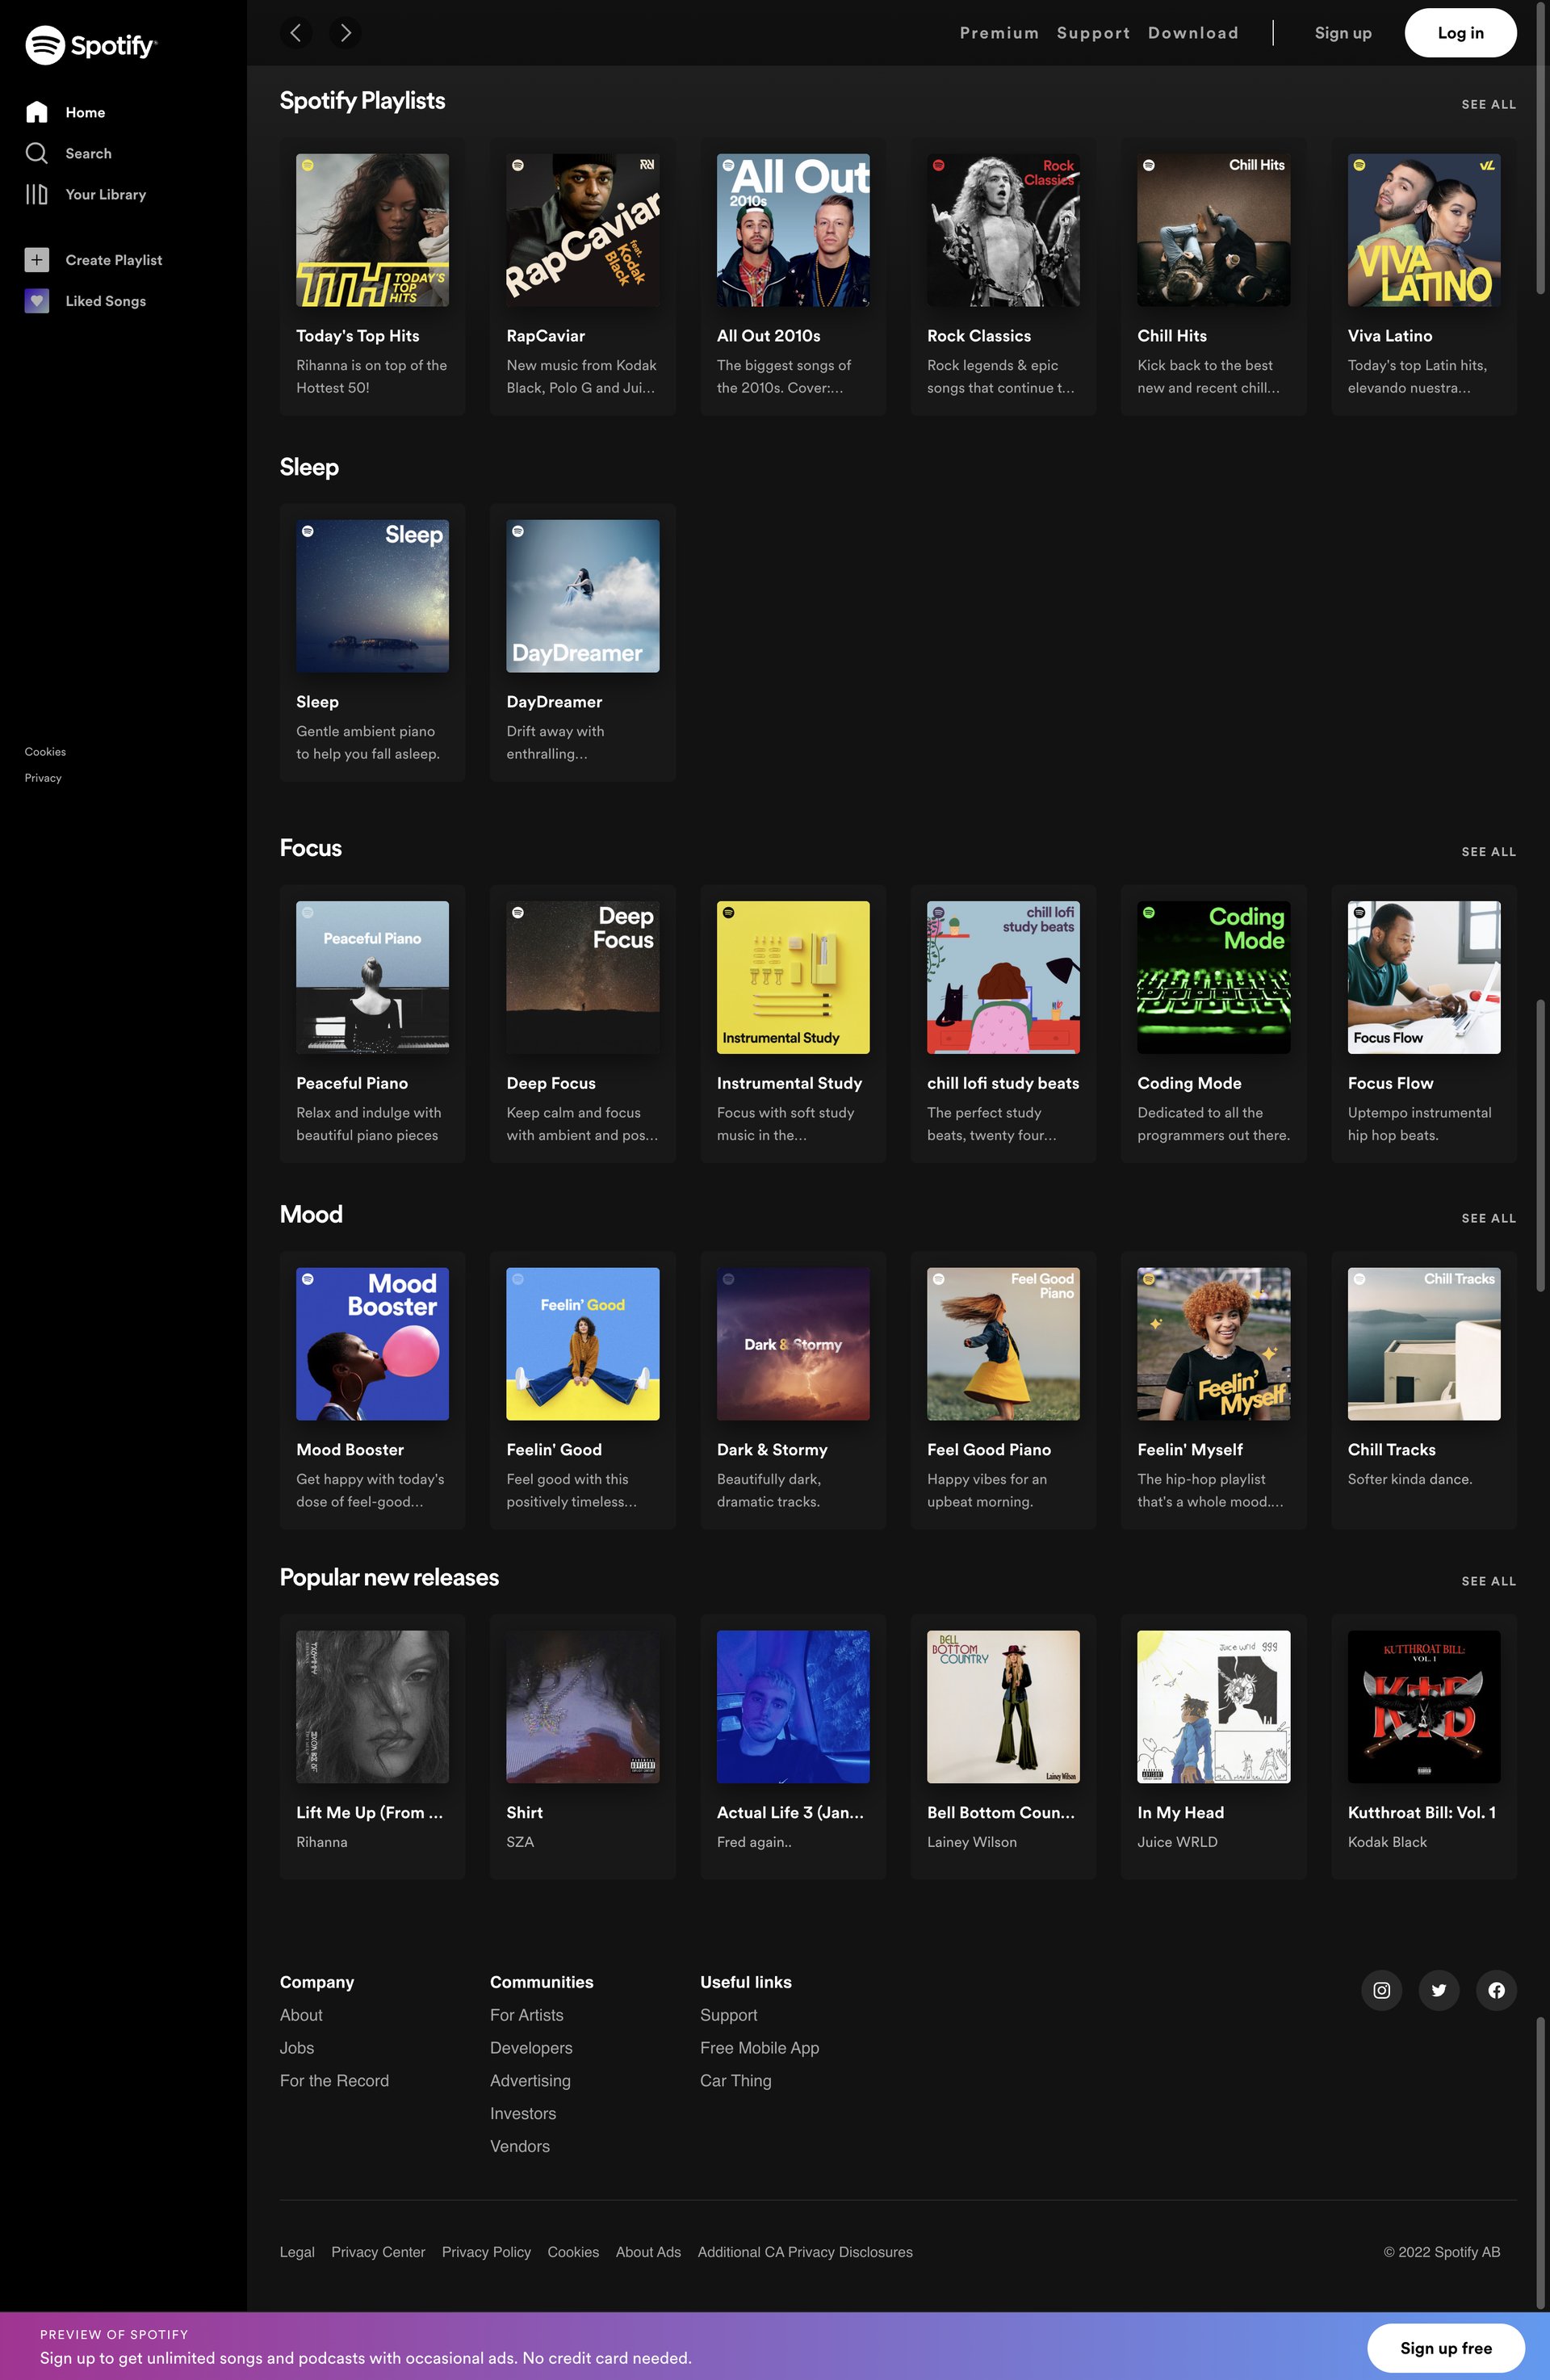This screenshot has width=1550, height=2380.
Task: Open Liked Songs with the heart icon
Action: click(x=37, y=300)
